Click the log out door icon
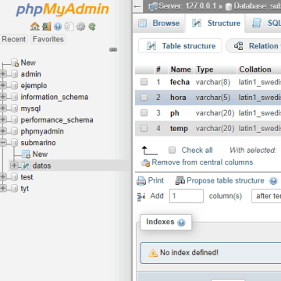This screenshot has width=281, height=281. (x=47, y=27)
